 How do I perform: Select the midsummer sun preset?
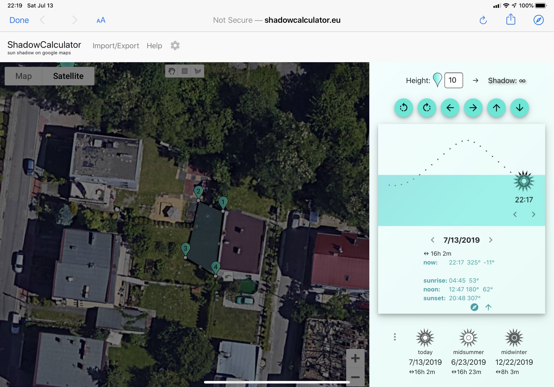tap(468, 338)
